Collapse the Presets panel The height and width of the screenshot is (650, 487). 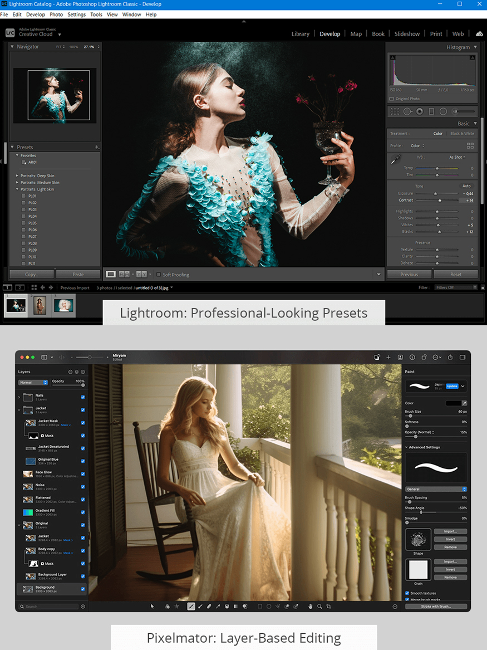pyautogui.click(x=12, y=147)
